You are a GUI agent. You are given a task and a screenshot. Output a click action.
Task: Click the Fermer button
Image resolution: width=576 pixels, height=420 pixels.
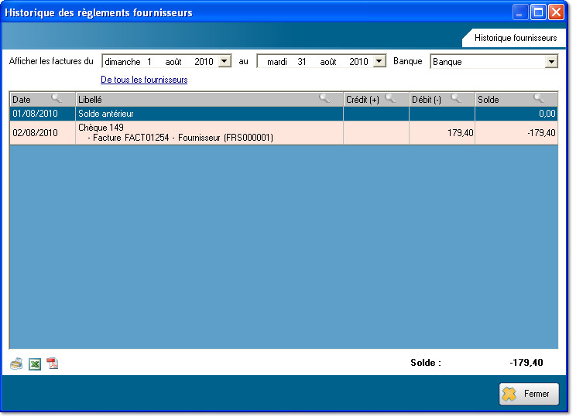point(529,393)
